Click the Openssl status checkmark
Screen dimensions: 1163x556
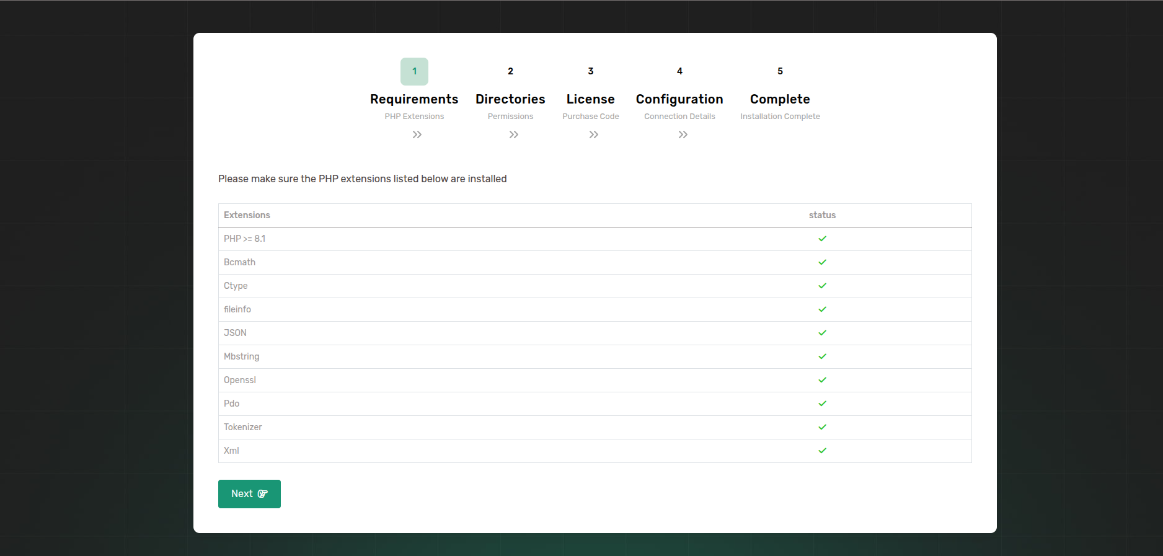pos(822,380)
